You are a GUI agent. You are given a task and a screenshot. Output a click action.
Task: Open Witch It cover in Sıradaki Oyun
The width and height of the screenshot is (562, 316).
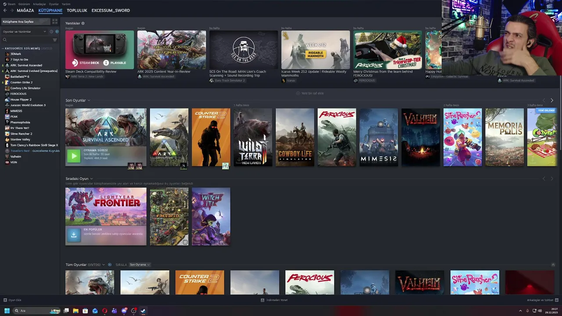click(x=211, y=217)
